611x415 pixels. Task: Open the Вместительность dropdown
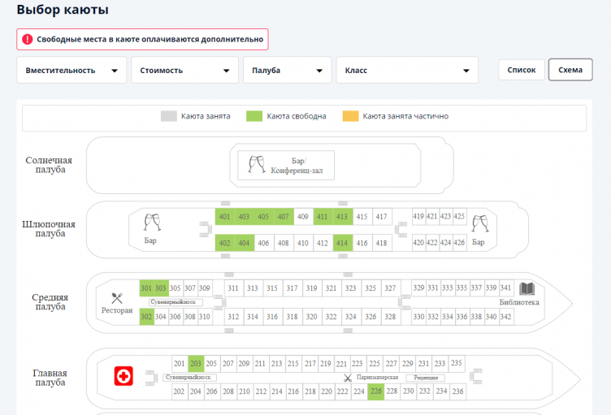click(72, 71)
